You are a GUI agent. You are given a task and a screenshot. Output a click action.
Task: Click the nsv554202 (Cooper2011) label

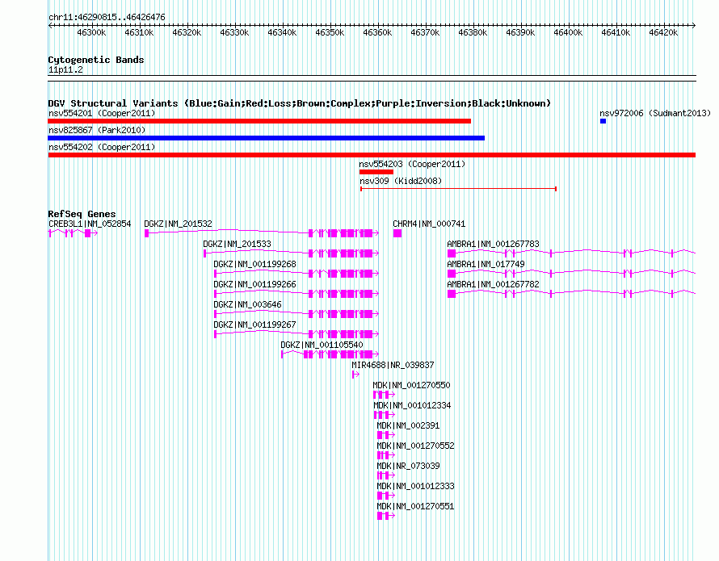tap(102, 147)
